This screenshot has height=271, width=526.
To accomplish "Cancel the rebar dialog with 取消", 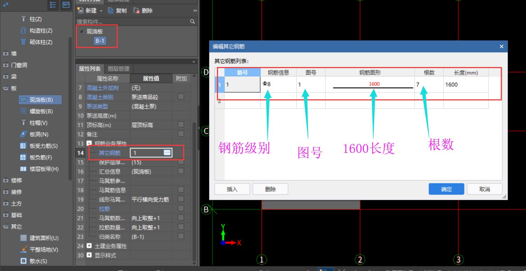I will [x=485, y=189].
